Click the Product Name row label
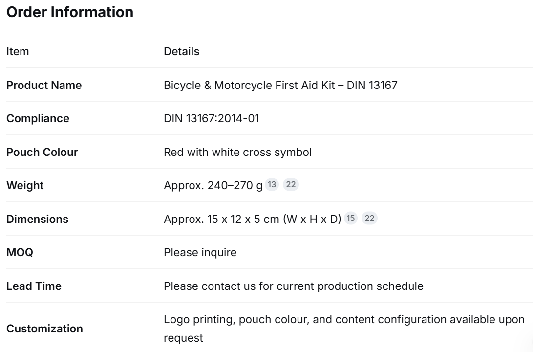Viewport: 533px width, 352px height. (x=44, y=85)
